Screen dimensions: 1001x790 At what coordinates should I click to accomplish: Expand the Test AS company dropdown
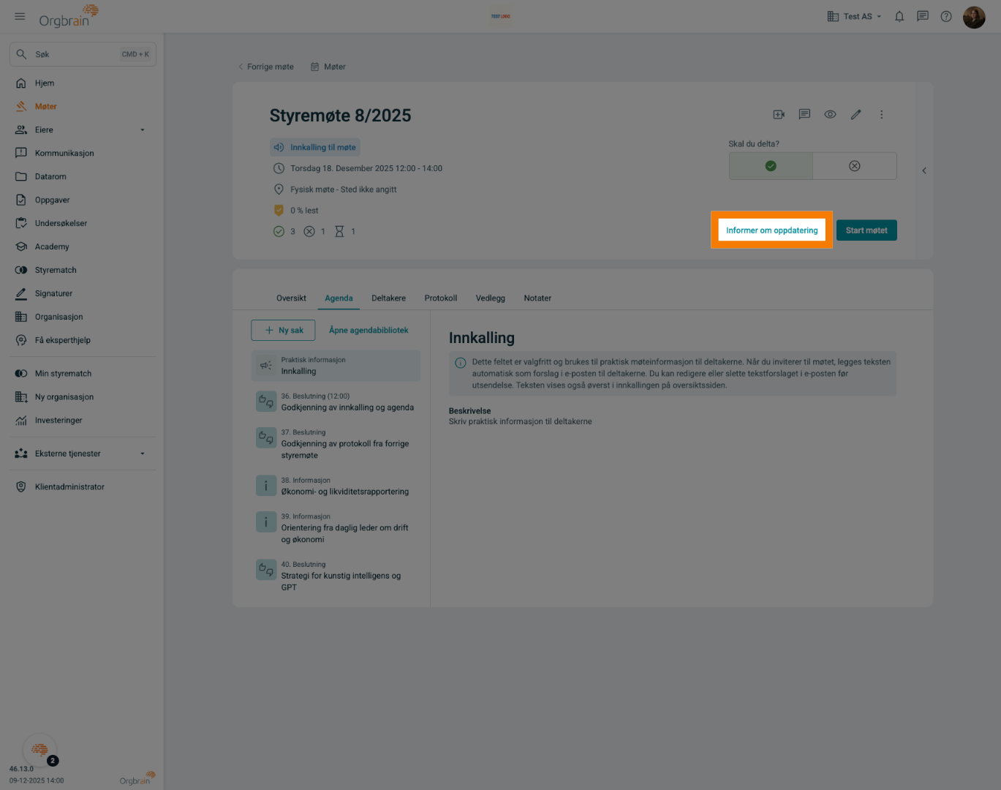point(853,15)
